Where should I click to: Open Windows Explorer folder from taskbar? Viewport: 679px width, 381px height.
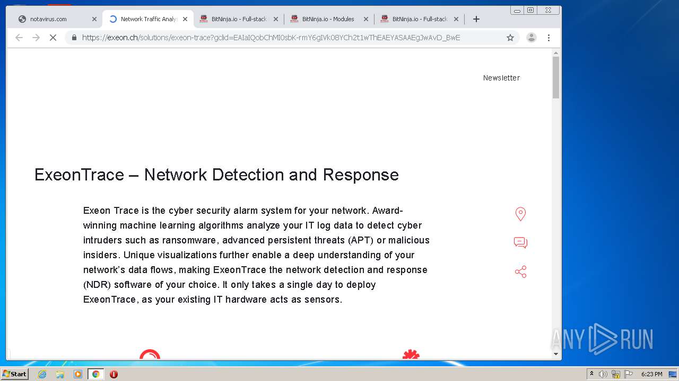point(60,374)
